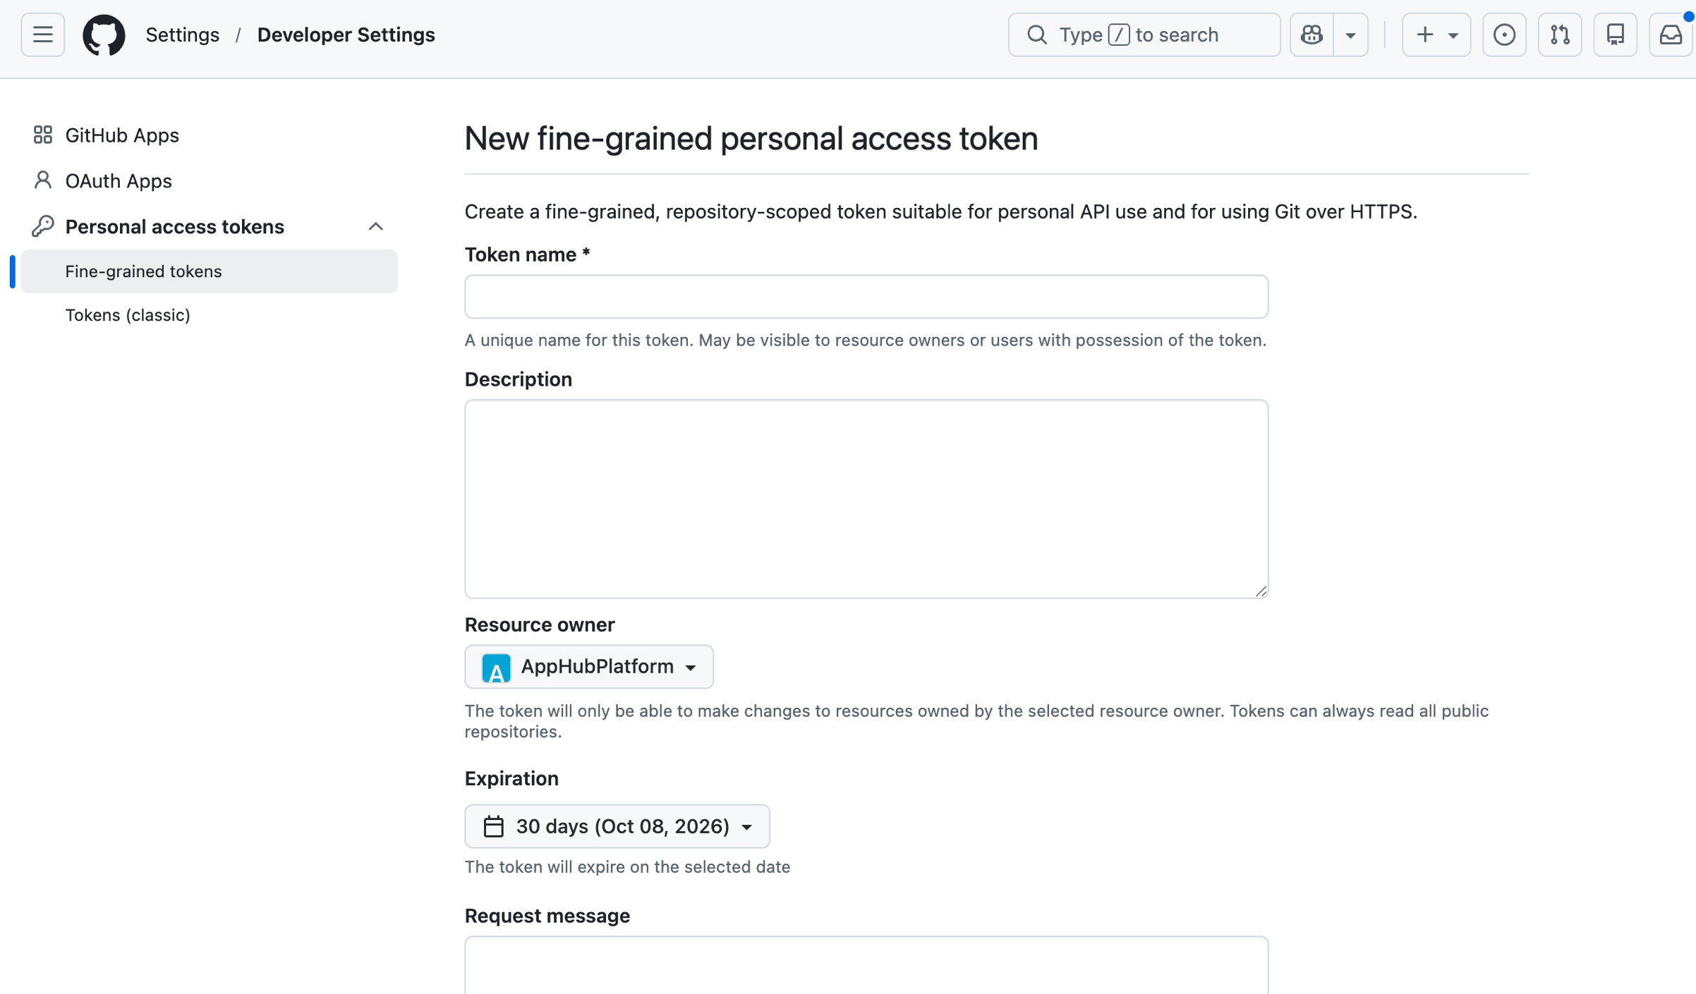Collapse the Personal access tokens section
This screenshot has width=1696, height=994.
[376, 226]
